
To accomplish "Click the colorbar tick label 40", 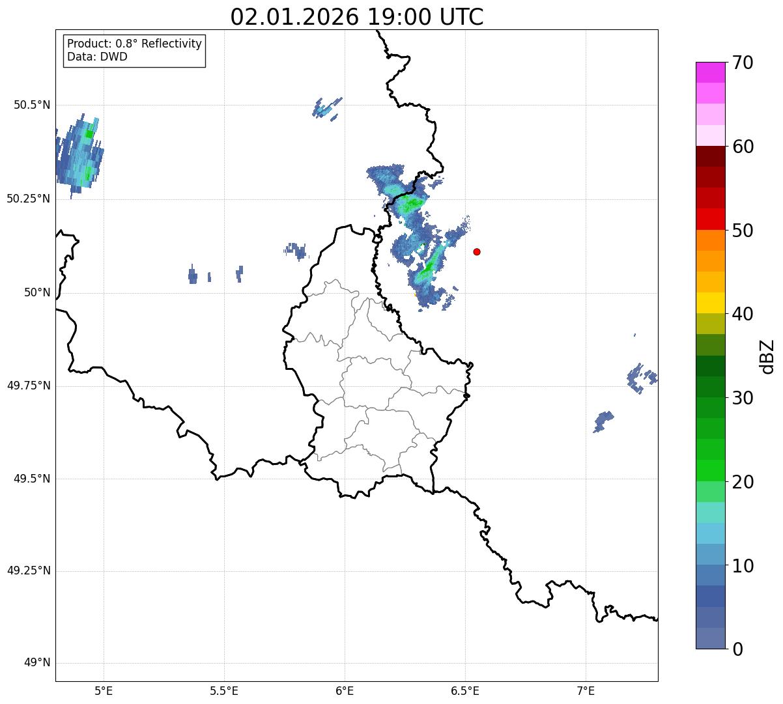I will coord(743,314).
